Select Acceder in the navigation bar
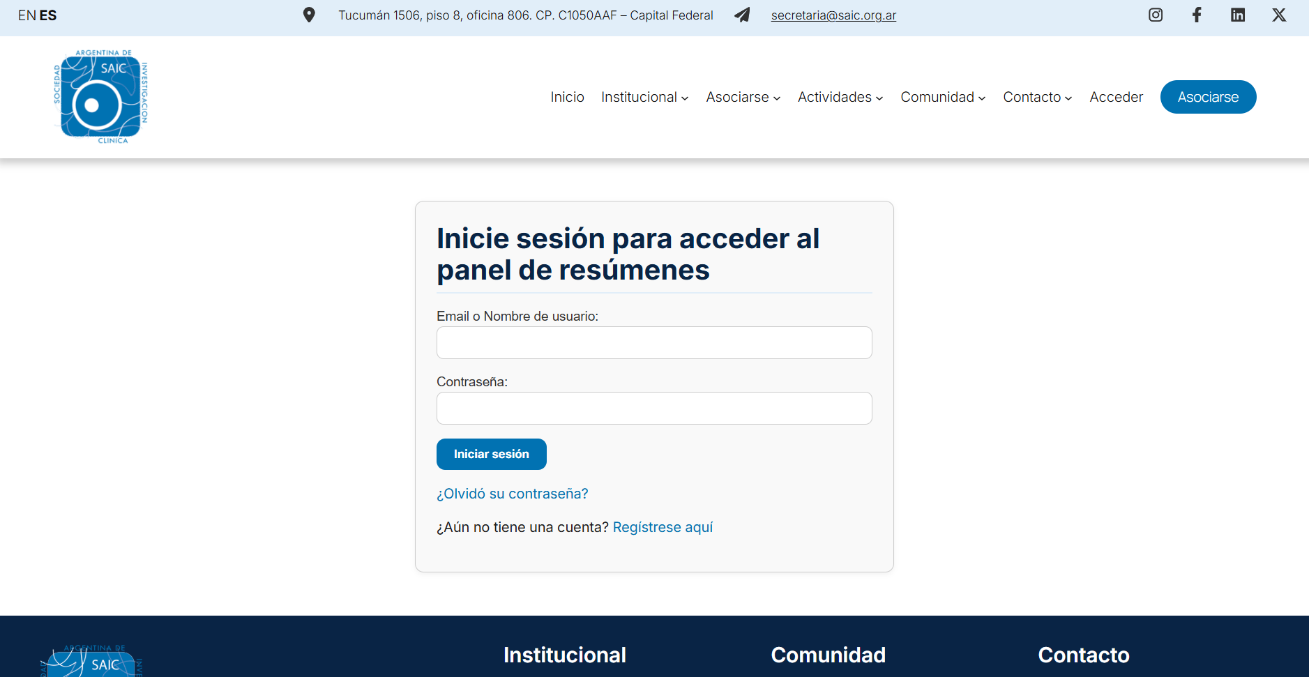This screenshot has width=1309, height=677. point(1116,97)
